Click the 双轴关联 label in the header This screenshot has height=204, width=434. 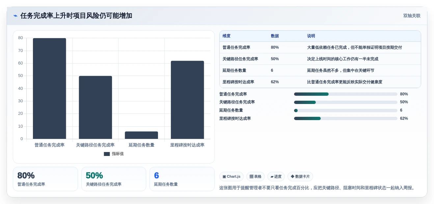[x=412, y=16]
